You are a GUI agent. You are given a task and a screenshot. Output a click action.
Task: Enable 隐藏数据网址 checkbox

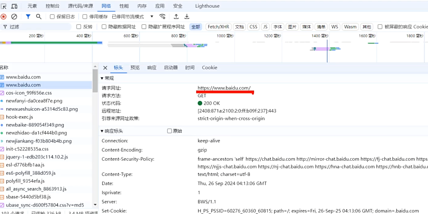(x=104, y=27)
